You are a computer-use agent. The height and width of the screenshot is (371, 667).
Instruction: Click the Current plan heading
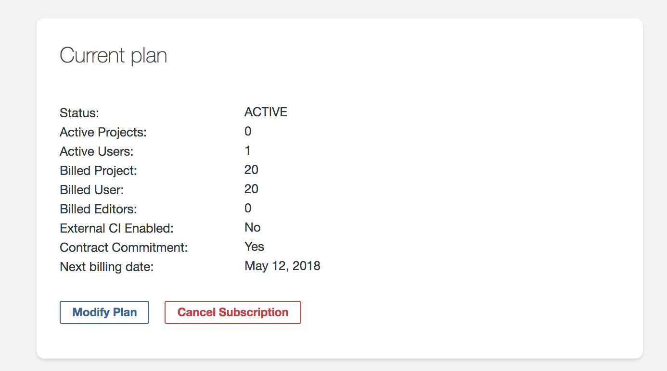click(x=113, y=56)
